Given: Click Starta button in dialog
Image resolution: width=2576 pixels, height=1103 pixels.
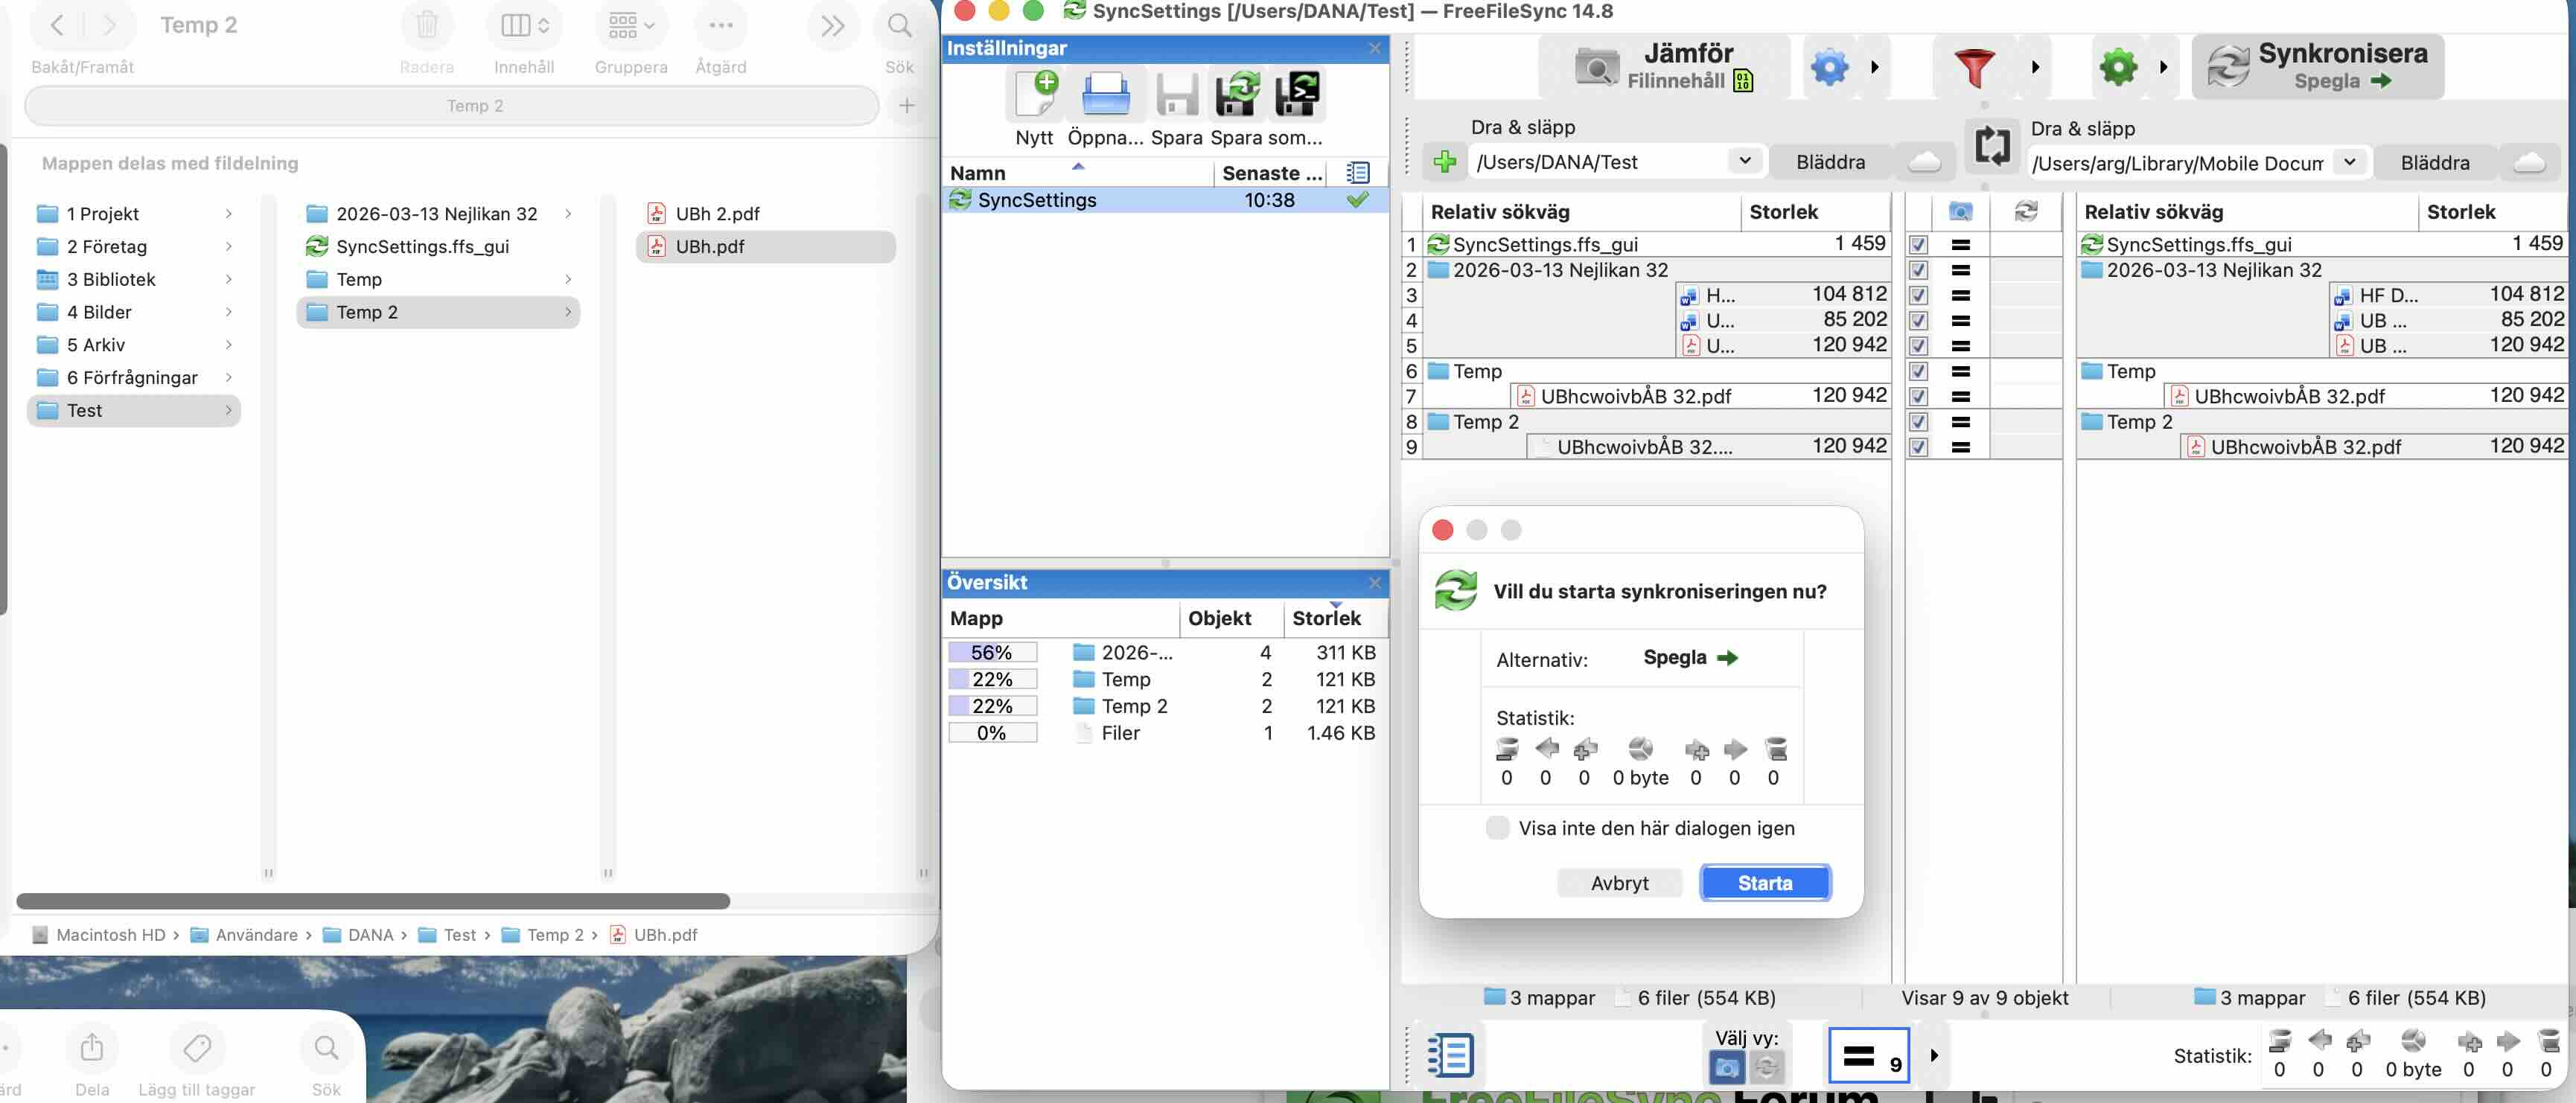Looking at the screenshot, I should coord(1764,883).
